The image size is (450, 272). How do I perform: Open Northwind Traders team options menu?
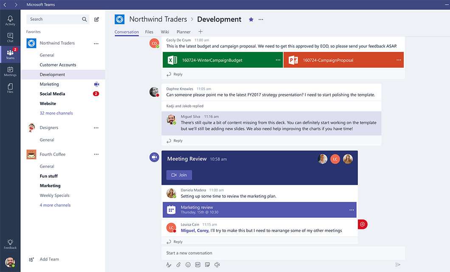click(x=96, y=43)
